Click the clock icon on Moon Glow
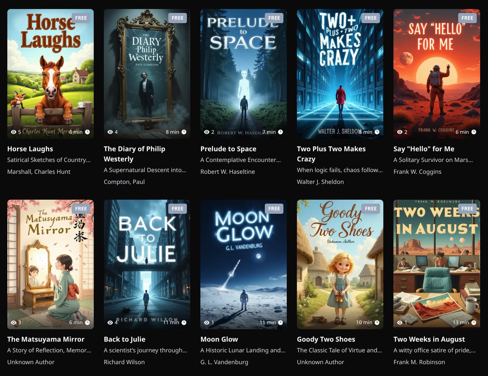Viewport: 488px width, 376px height. coord(281,322)
